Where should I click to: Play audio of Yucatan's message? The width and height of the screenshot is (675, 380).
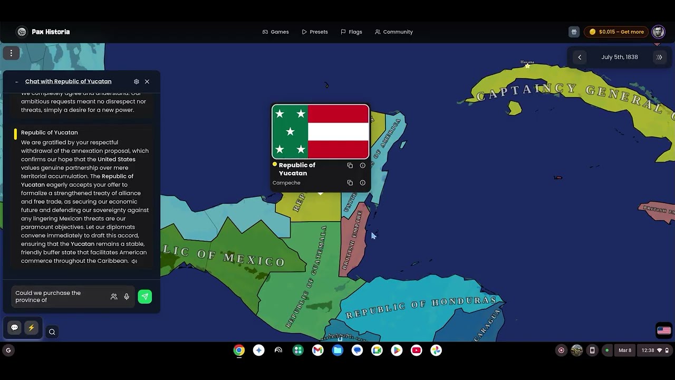click(x=134, y=261)
